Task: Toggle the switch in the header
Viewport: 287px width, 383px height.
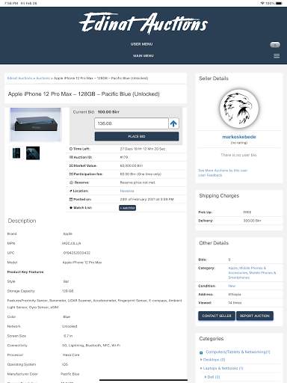Action: (x=275, y=45)
